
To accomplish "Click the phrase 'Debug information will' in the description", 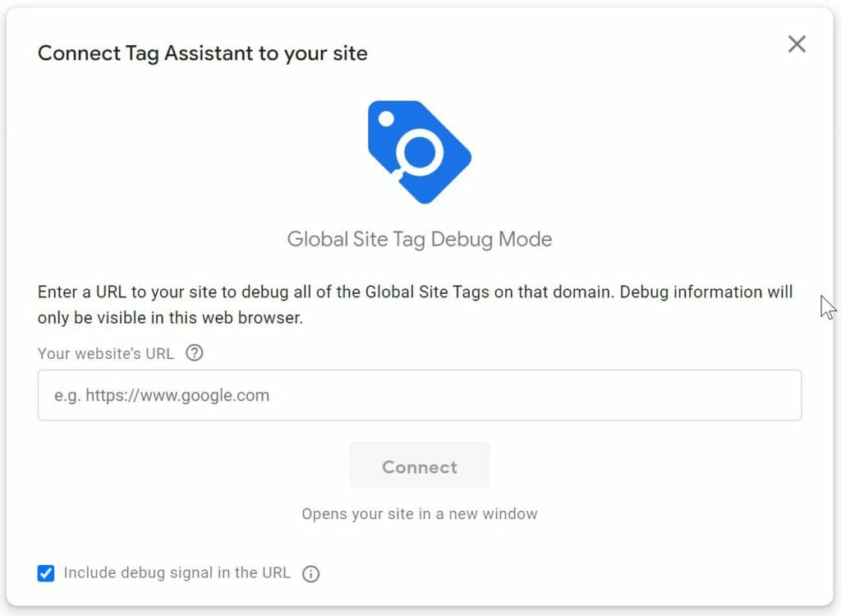I will [x=705, y=292].
